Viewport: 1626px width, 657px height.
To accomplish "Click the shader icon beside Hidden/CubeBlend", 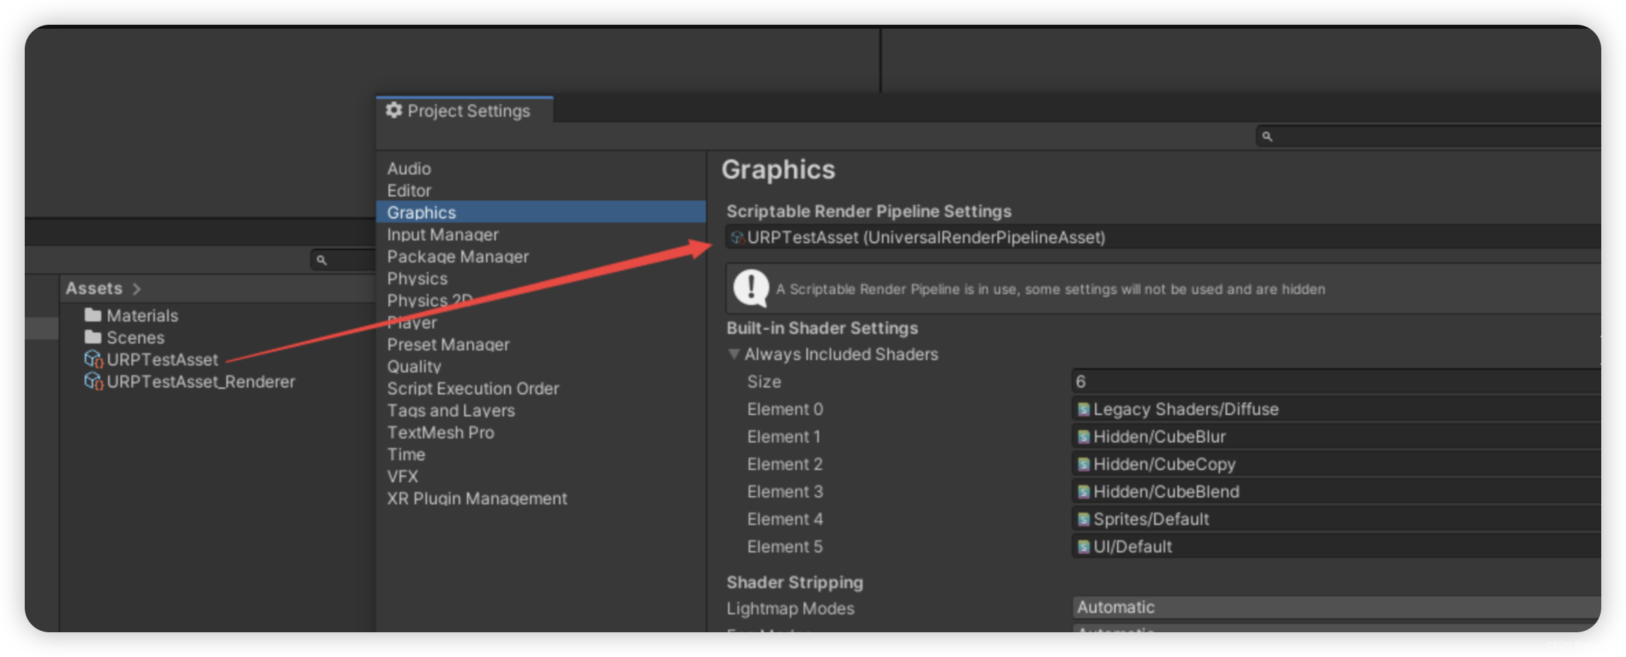I will tap(1082, 491).
